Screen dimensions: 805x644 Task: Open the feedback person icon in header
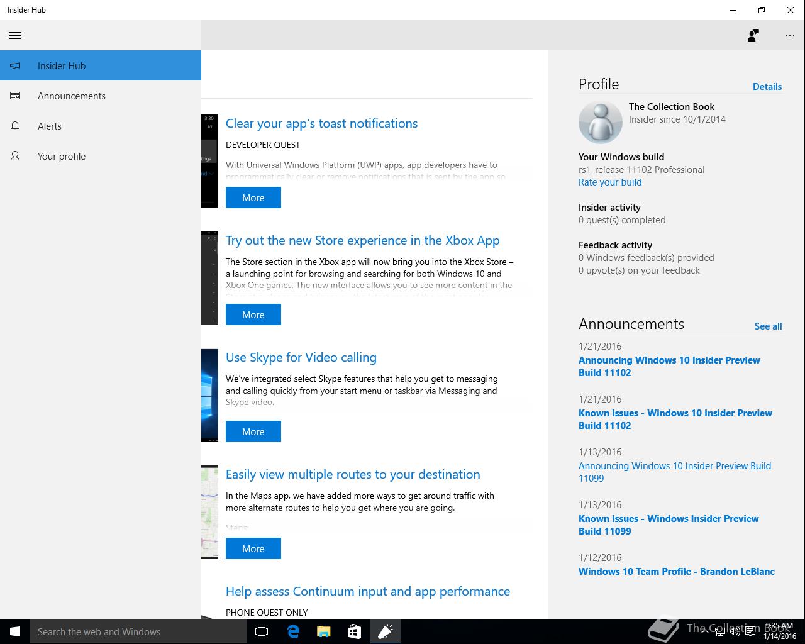pyautogui.click(x=753, y=35)
